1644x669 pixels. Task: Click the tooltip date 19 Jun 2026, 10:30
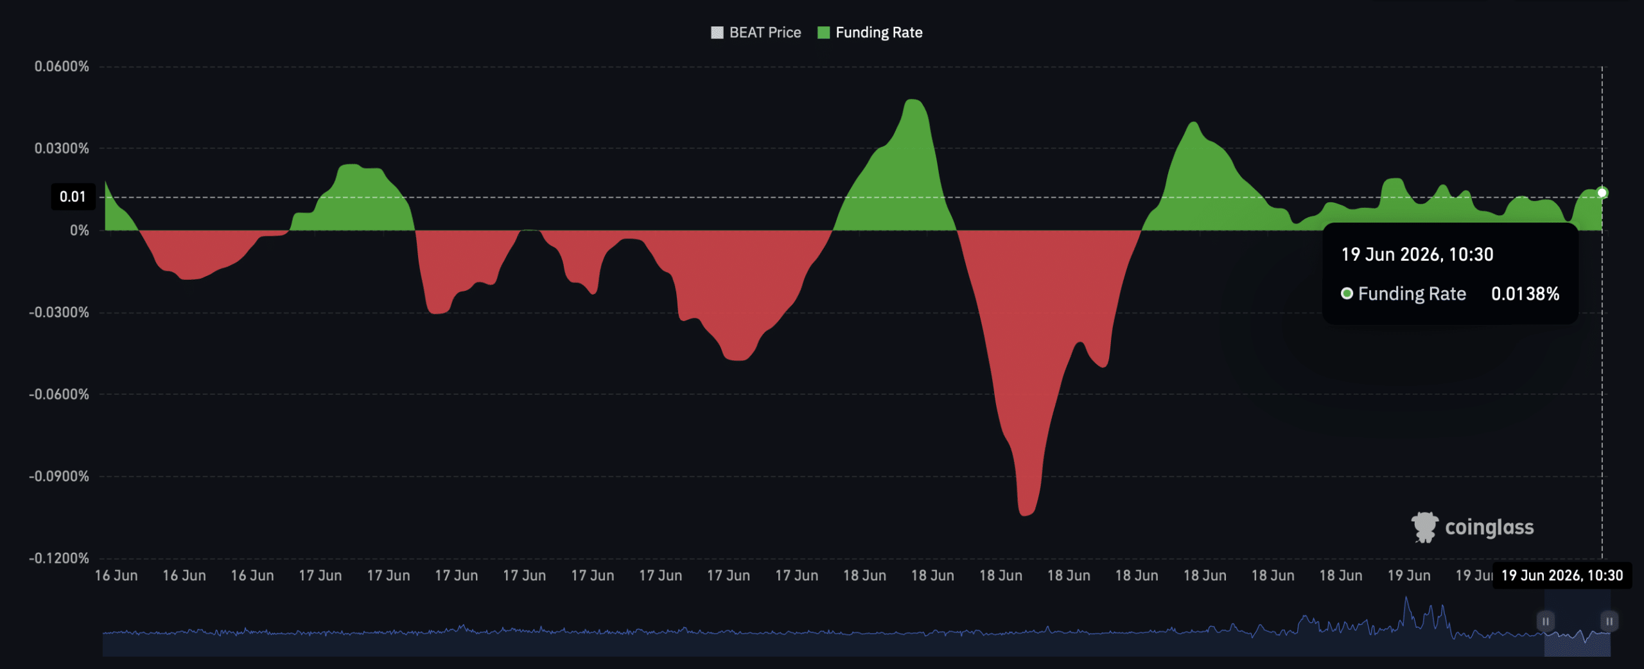point(1417,255)
